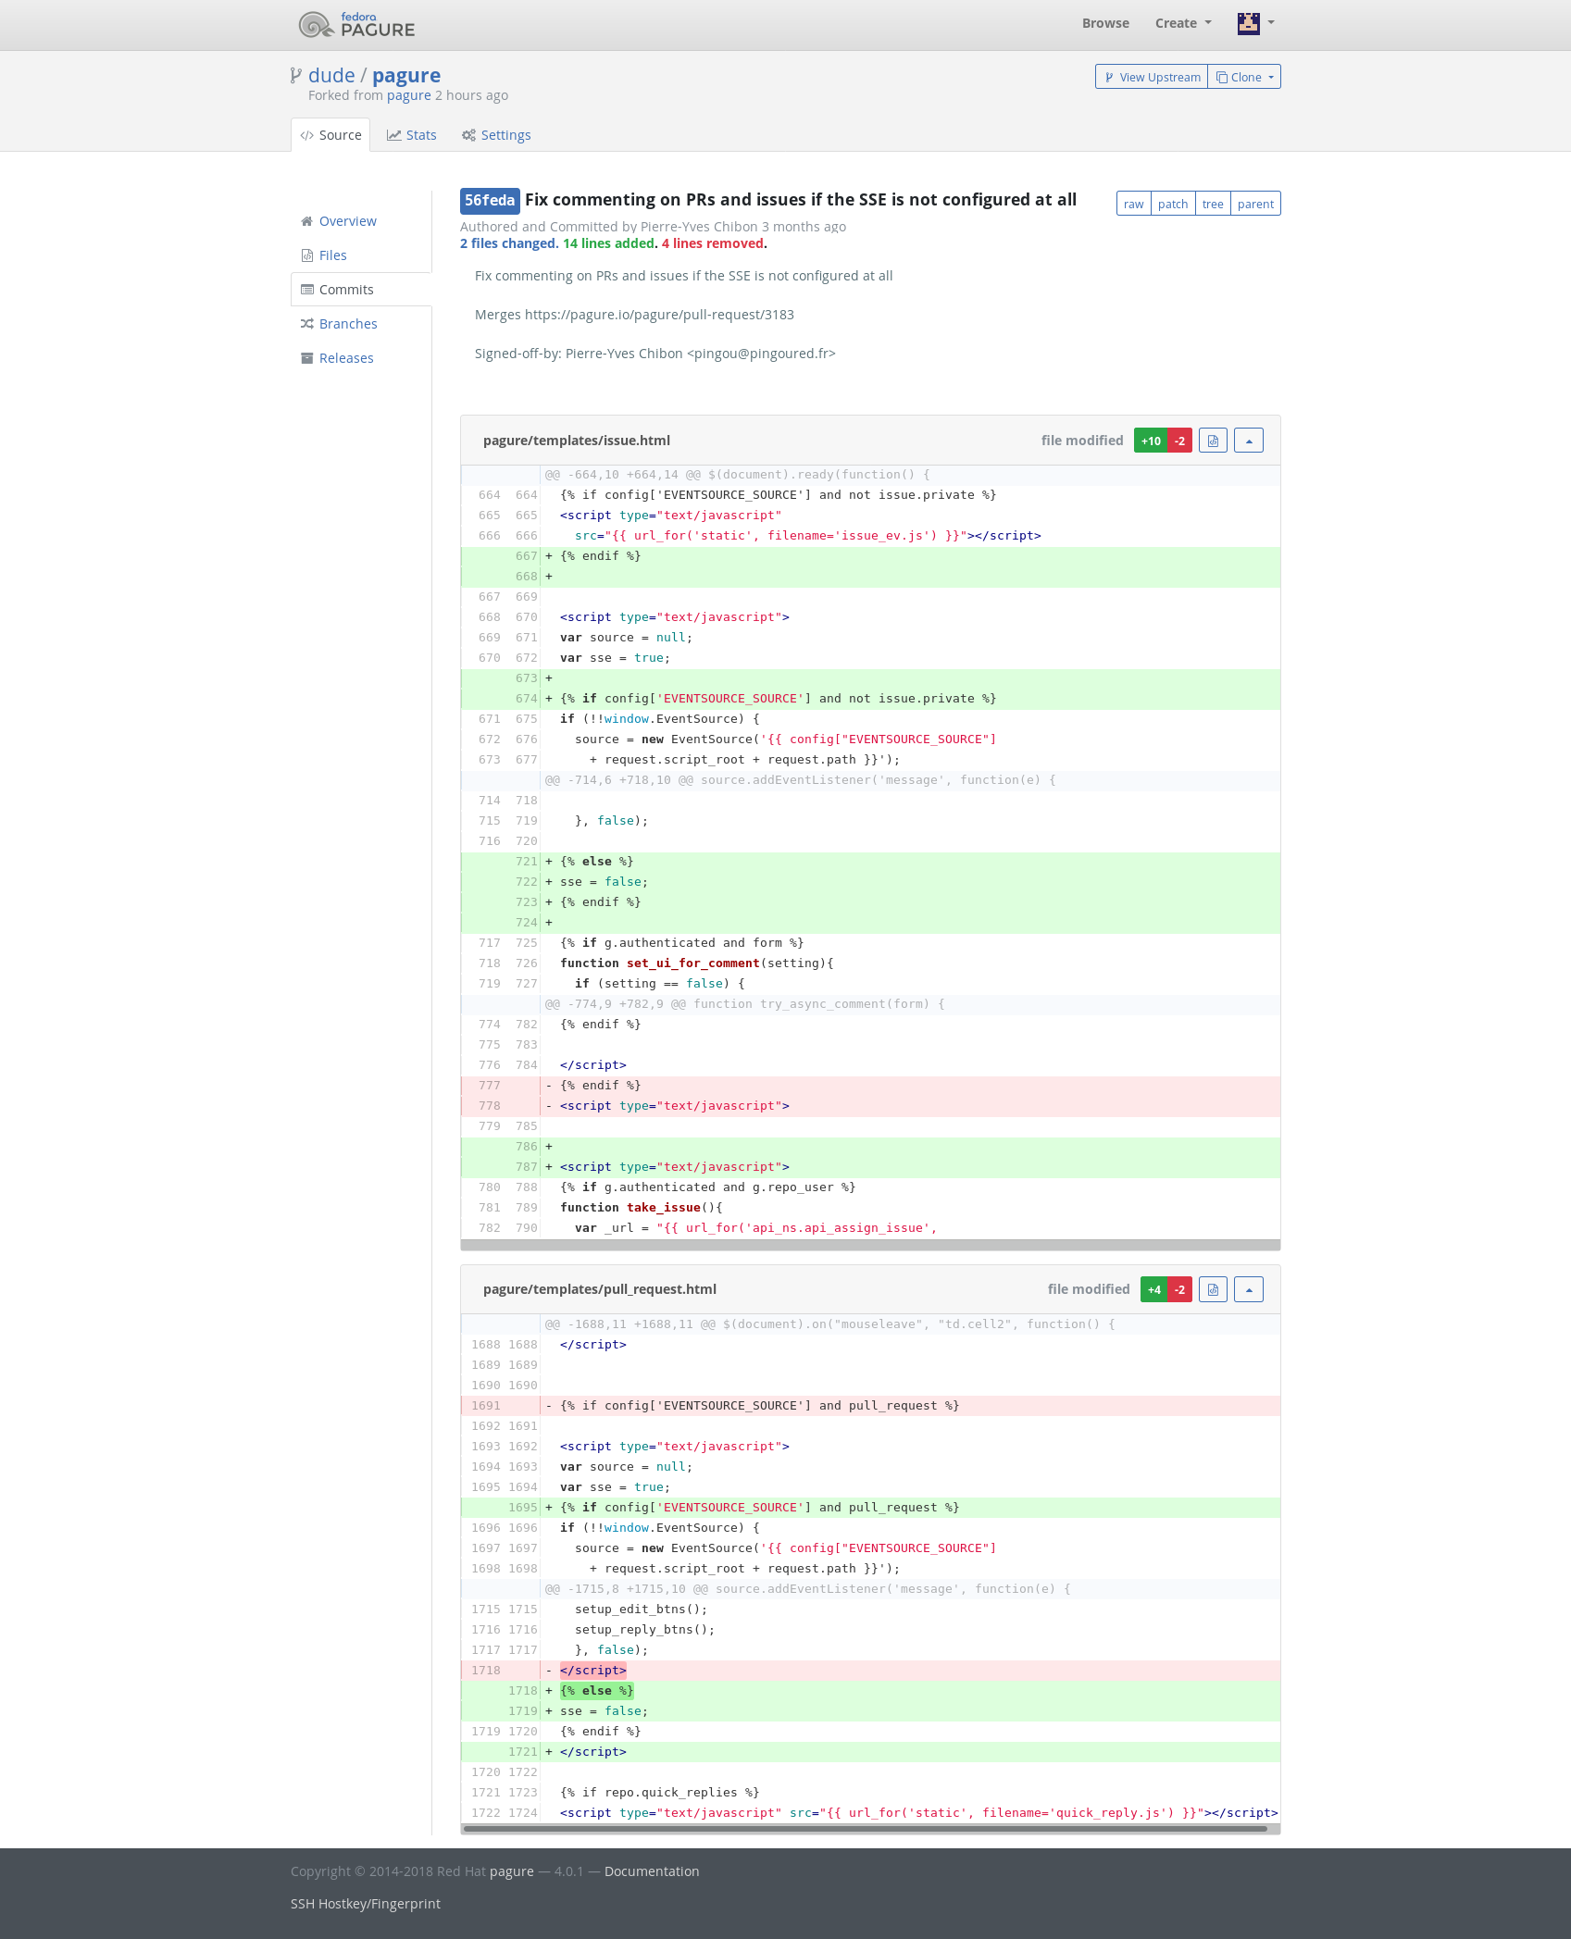This screenshot has height=1939, width=1571.
Task: Click the issue.html horizontal scrollbar
Action: 870,1245
